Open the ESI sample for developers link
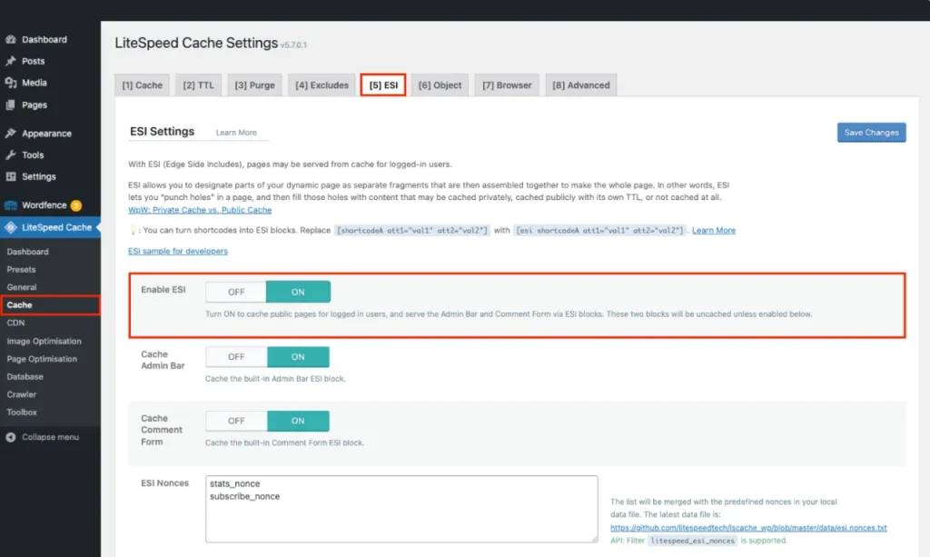This screenshot has width=930, height=557. click(178, 251)
